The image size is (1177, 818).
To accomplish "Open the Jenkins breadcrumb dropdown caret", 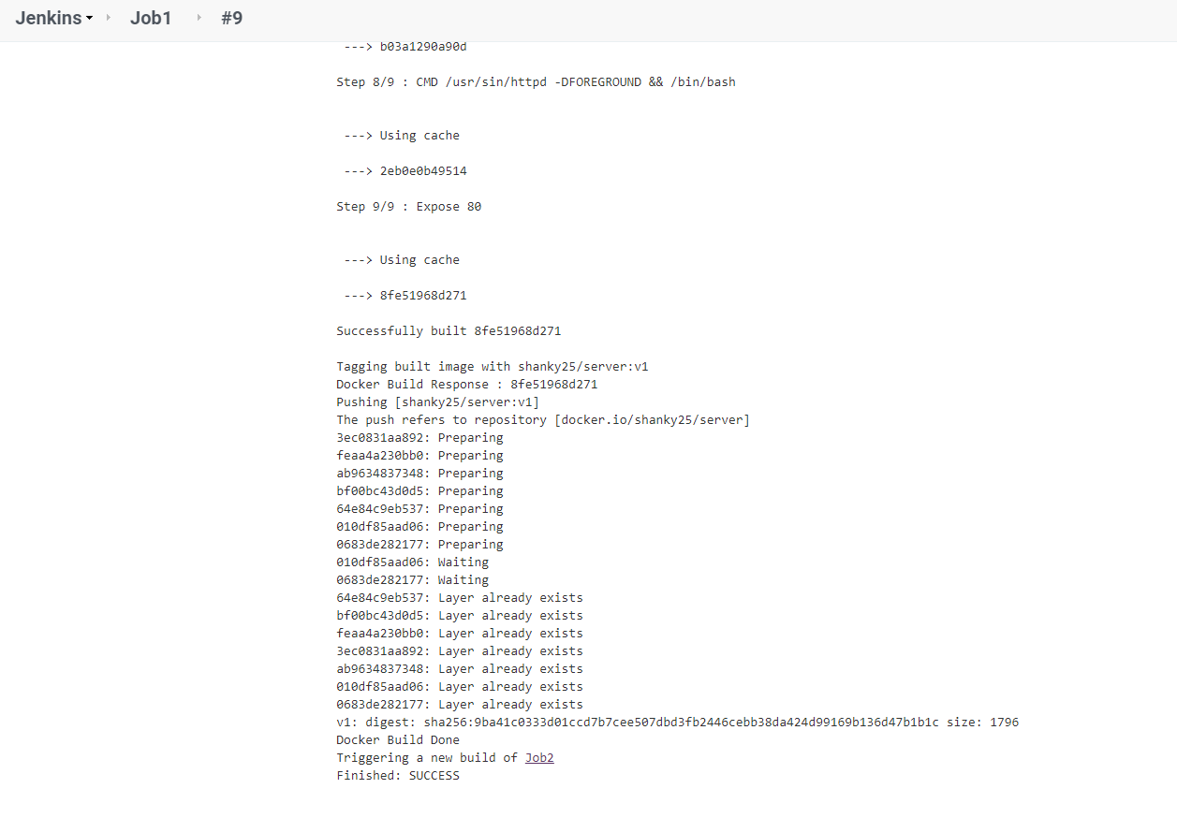I will [87, 18].
